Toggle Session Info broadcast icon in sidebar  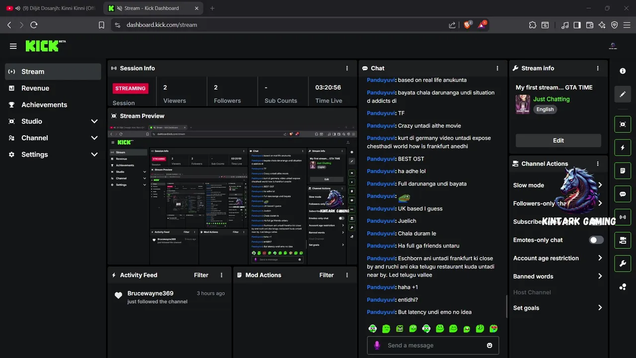pos(623,217)
